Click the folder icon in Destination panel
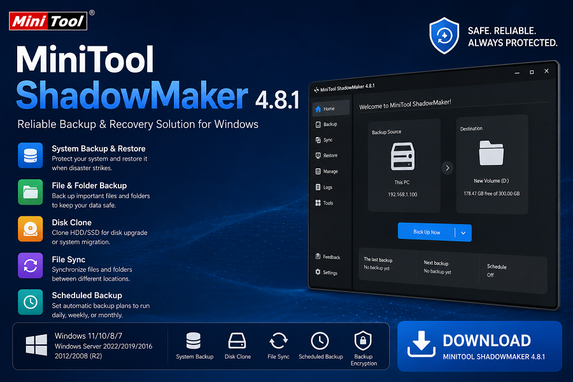Image resolution: width=573 pixels, height=382 pixels. click(x=491, y=153)
